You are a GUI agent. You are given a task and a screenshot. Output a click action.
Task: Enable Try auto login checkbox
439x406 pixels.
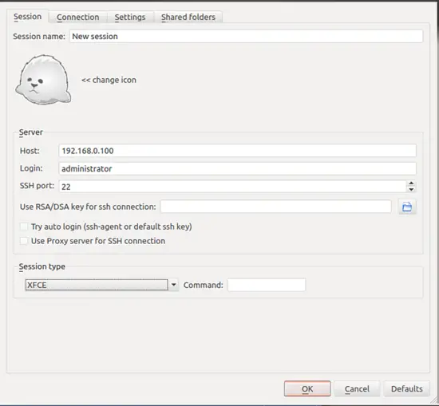pos(24,227)
